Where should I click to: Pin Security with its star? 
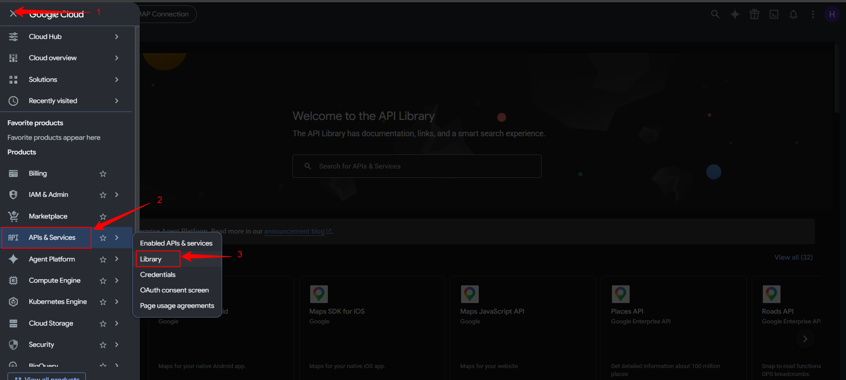click(x=103, y=345)
